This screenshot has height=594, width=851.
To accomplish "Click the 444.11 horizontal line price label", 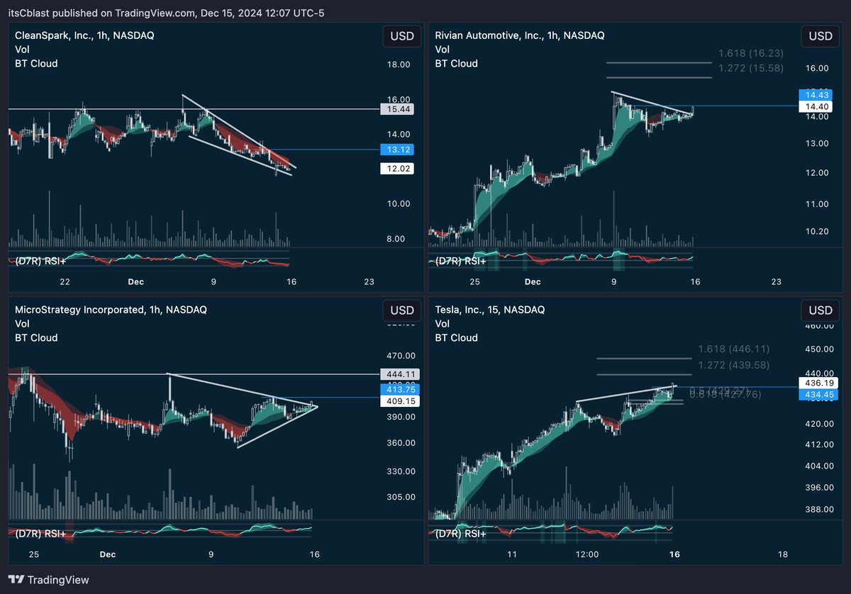I will pyautogui.click(x=401, y=374).
